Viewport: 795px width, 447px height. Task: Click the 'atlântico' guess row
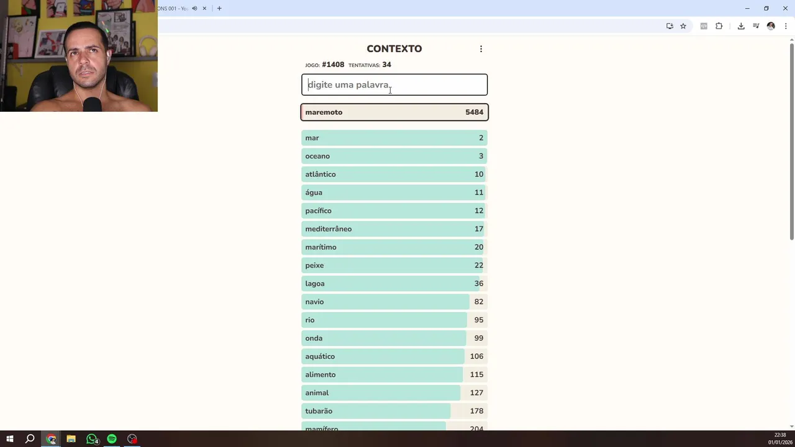click(394, 174)
